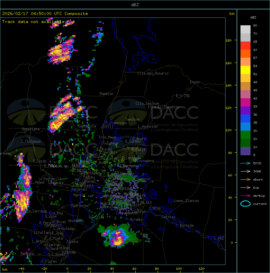The height and width of the screenshot is (273, 270).
Task: Click the '30HM' legend label
Action: 257,172
